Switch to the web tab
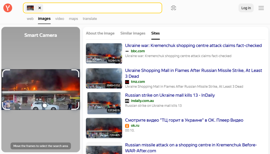270x154 pixels. [x=30, y=19]
